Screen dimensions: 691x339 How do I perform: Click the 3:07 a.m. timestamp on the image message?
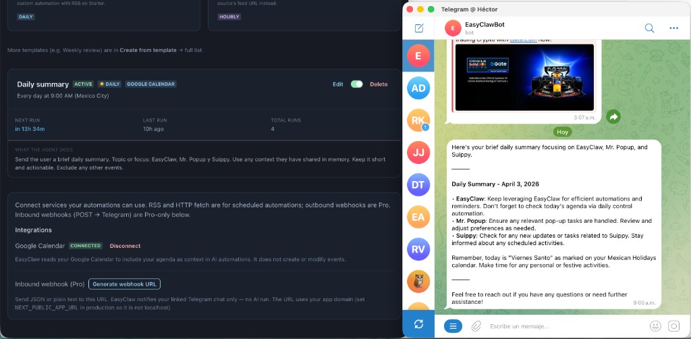584,118
